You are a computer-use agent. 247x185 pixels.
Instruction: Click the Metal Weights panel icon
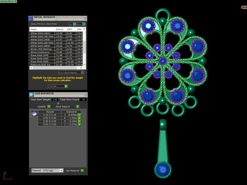(x=31, y=18)
